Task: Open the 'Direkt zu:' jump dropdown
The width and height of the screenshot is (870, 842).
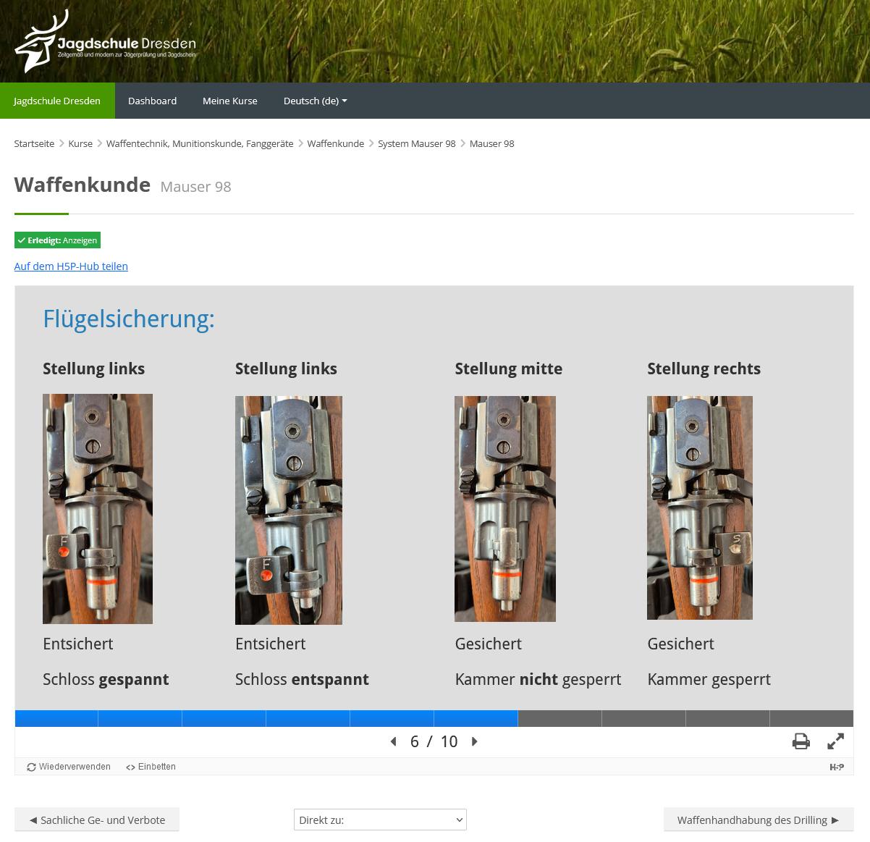Action: pyautogui.click(x=380, y=820)
